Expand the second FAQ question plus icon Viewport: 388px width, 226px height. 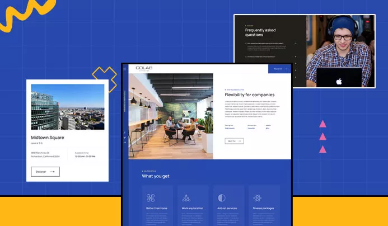pos(296,57)
